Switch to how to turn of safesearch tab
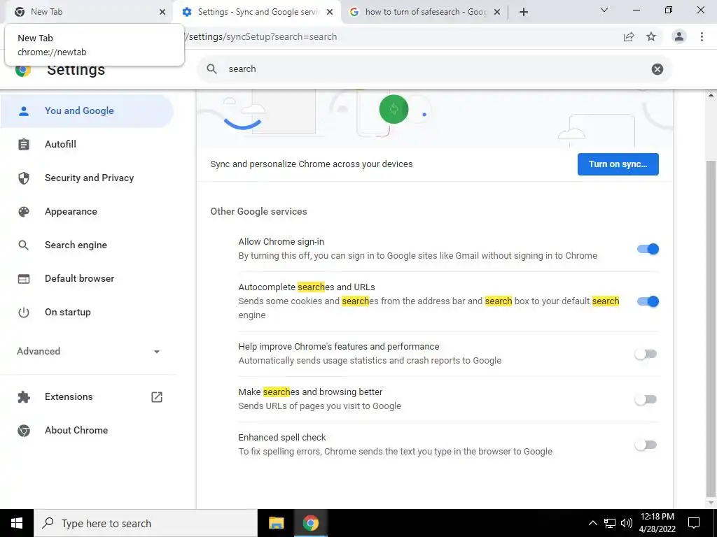 tap(426, 12)
